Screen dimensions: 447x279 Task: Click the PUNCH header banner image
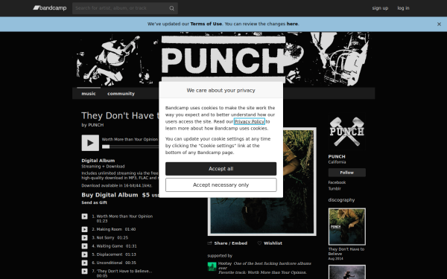pos(223,60)
